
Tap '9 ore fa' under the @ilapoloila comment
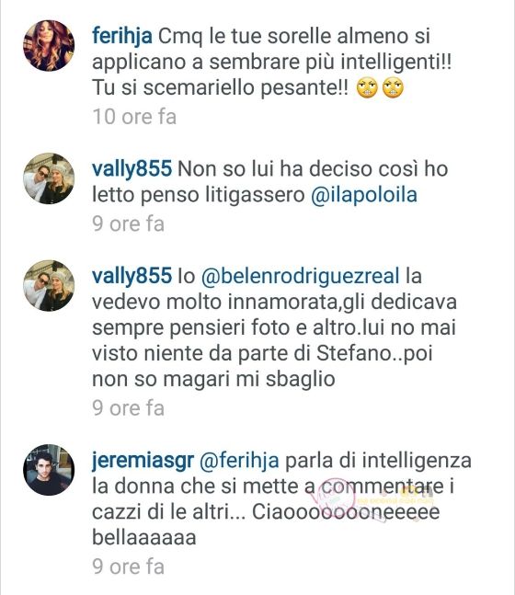pyautogui.click(x=128, y=223)
